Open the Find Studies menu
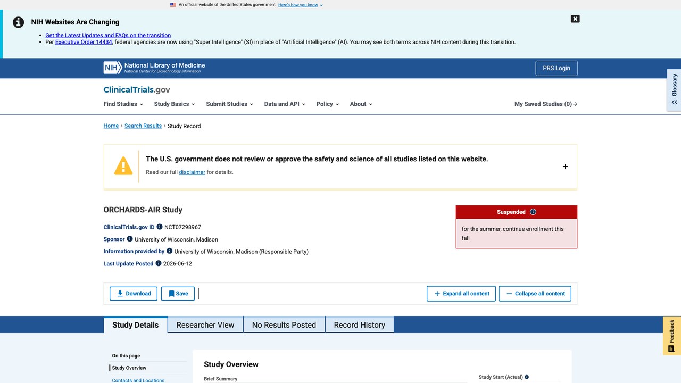This screenshot has width=681, height=383. point(123,104)
